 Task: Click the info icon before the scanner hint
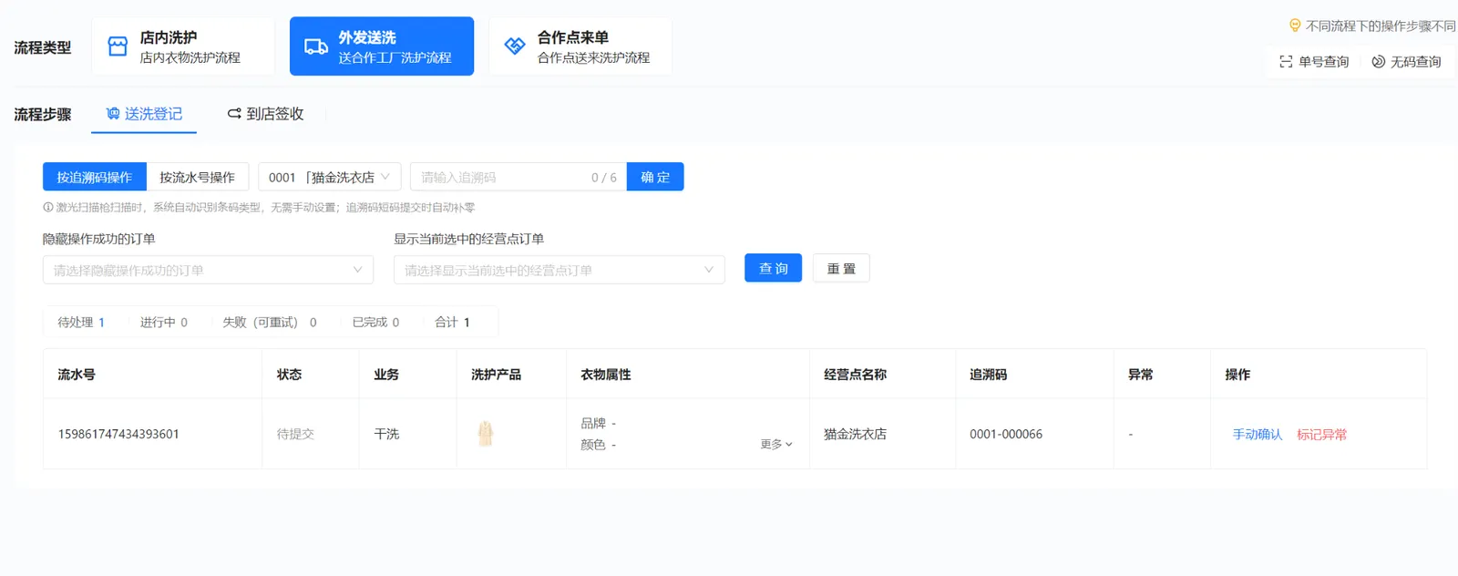point(48,208)
